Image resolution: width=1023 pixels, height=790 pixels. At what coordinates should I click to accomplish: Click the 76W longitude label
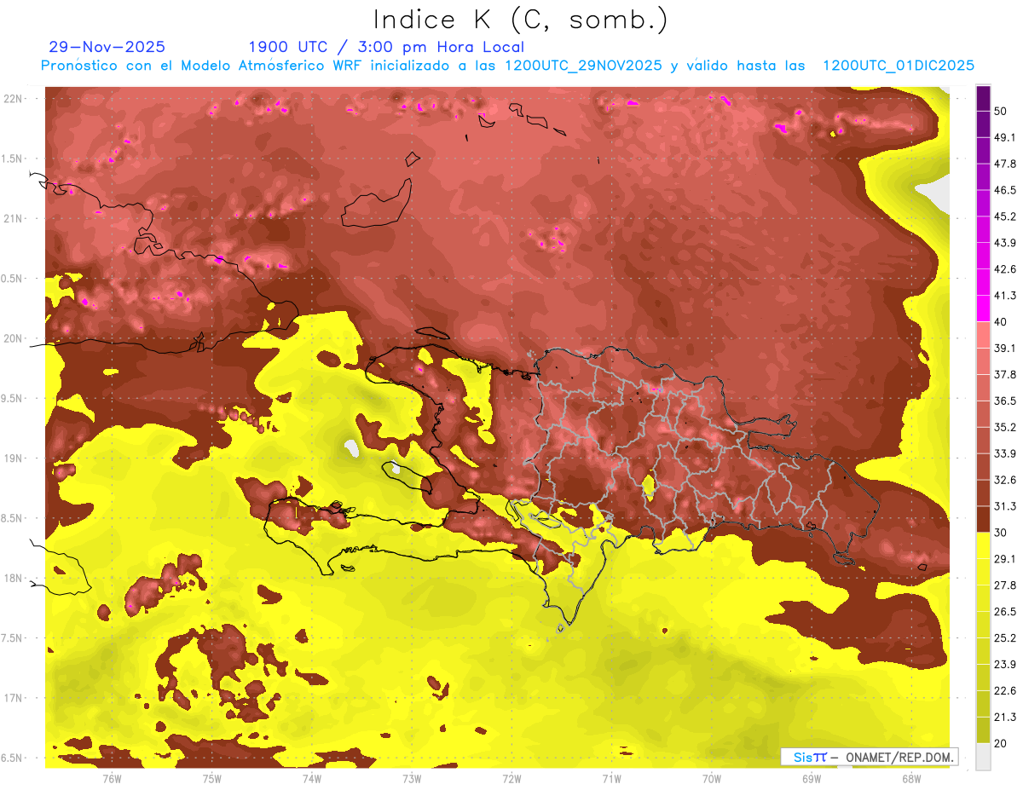(112, 778)
